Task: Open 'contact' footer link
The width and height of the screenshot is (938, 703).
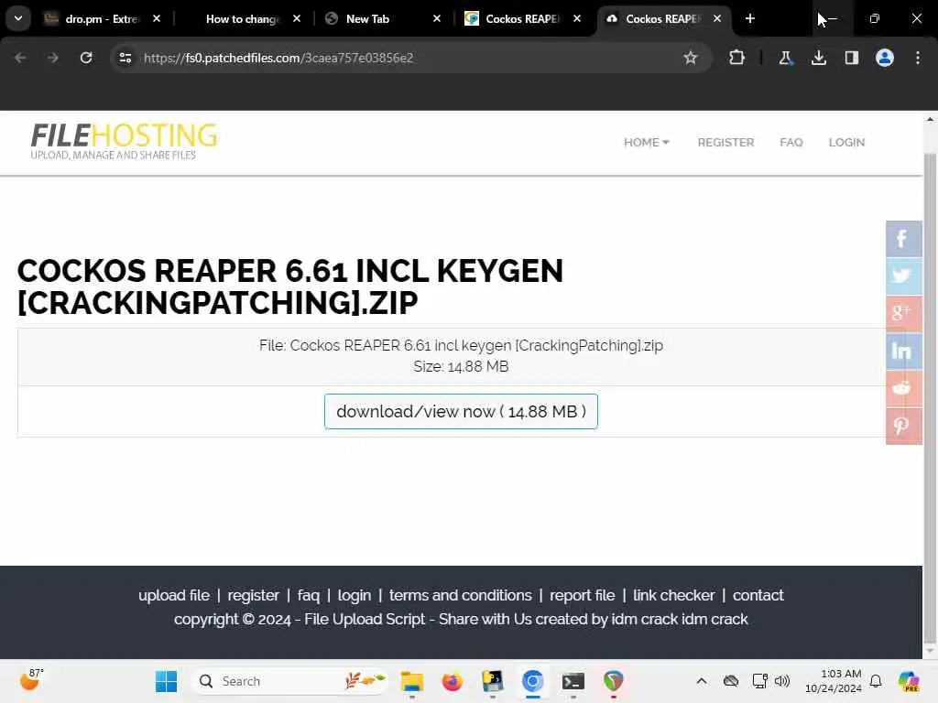Action: tap(758, 595)
